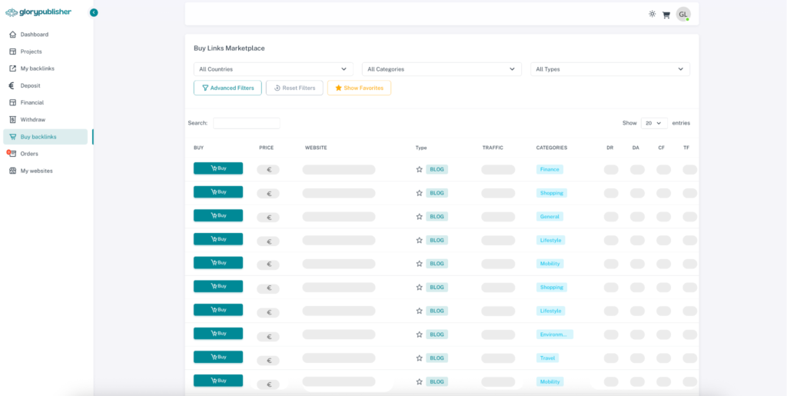
Task: Sort by TRAFFIC column header
Action: pos(493,148)
